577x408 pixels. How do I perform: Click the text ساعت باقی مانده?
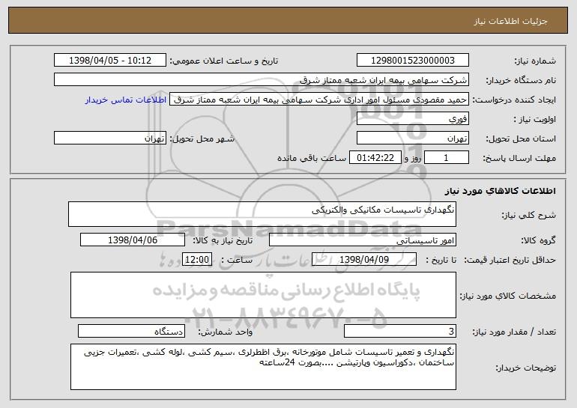pos(312,158)
